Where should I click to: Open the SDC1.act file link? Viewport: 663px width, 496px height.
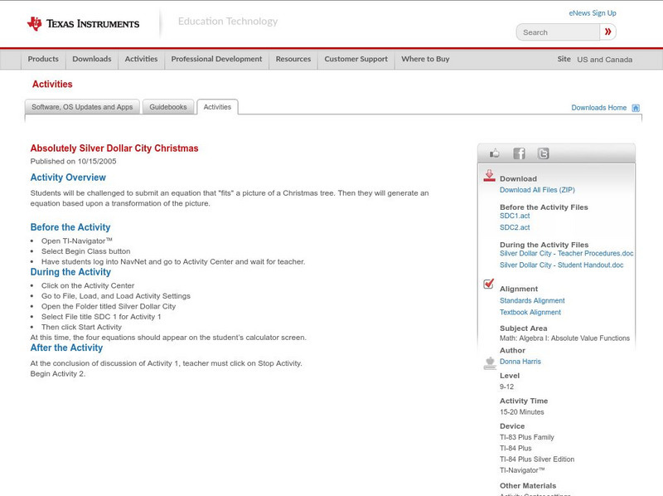(x=515, y=216)
